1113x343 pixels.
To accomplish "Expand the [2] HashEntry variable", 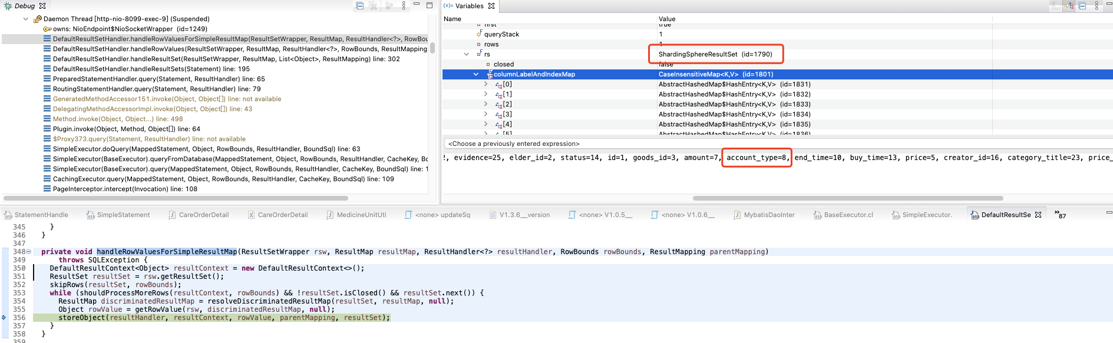I will 486,104.
